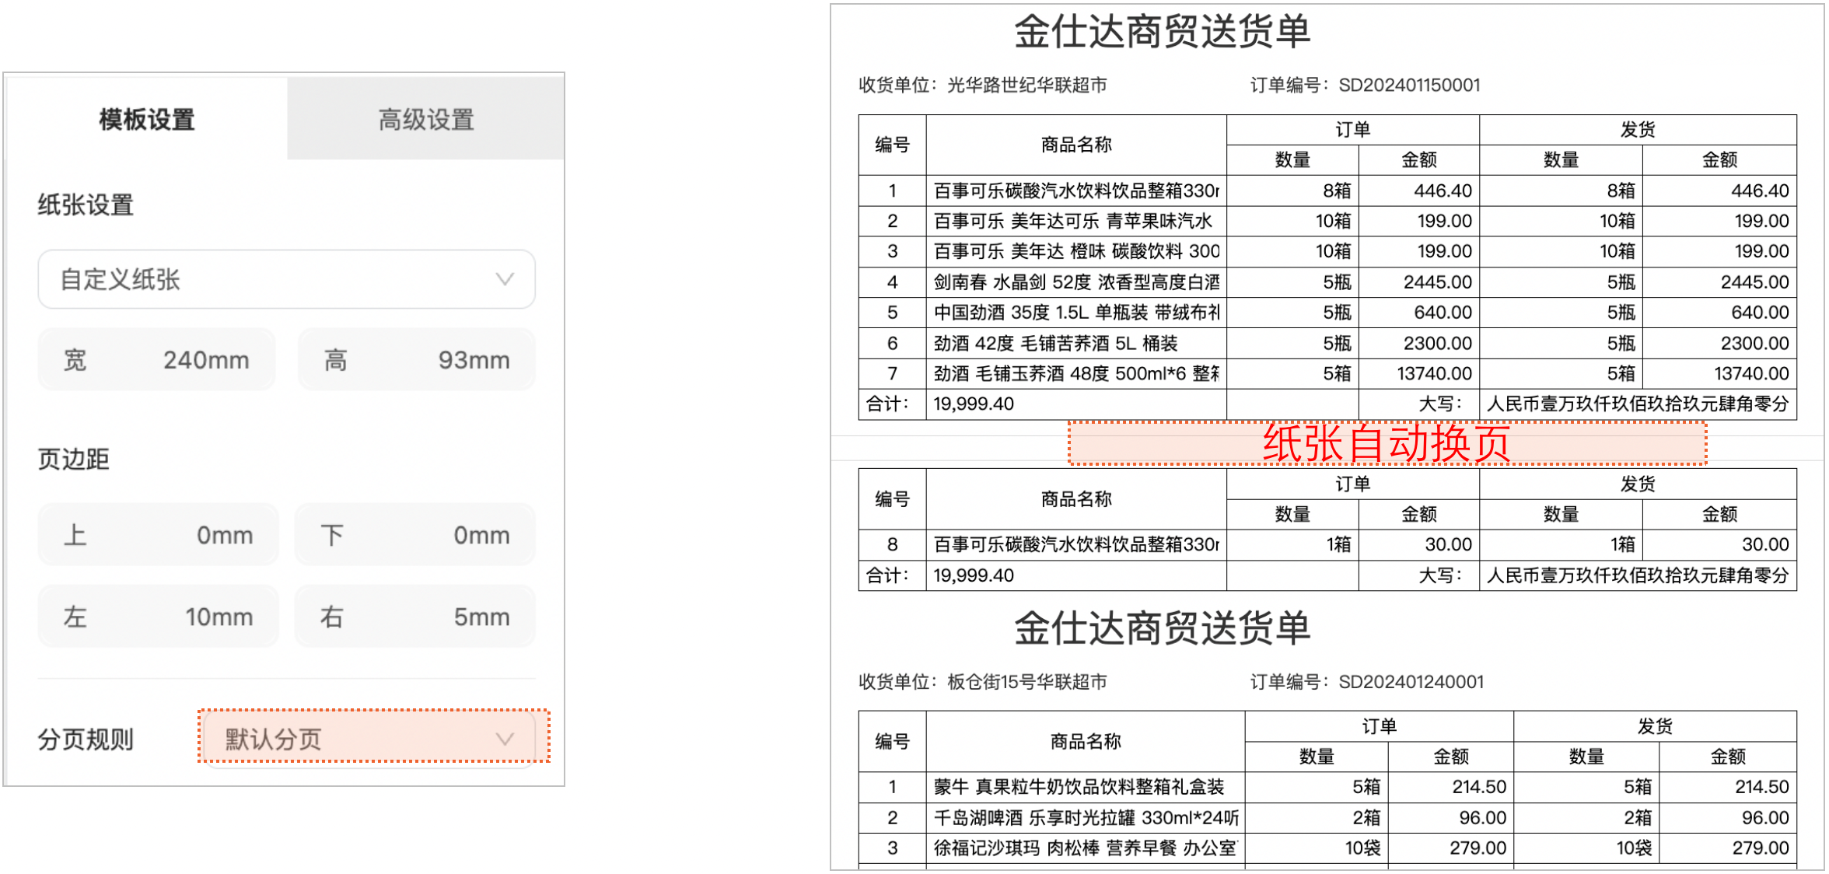This screenshot has width=1829, height=874.
Task: Click the first 金仕达商贸送货单 title
Action: click(1163, 32)
